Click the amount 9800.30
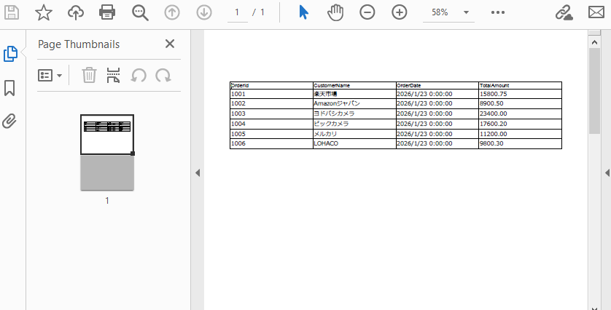Viewport: 611px width, 310px height. [491, 143]
